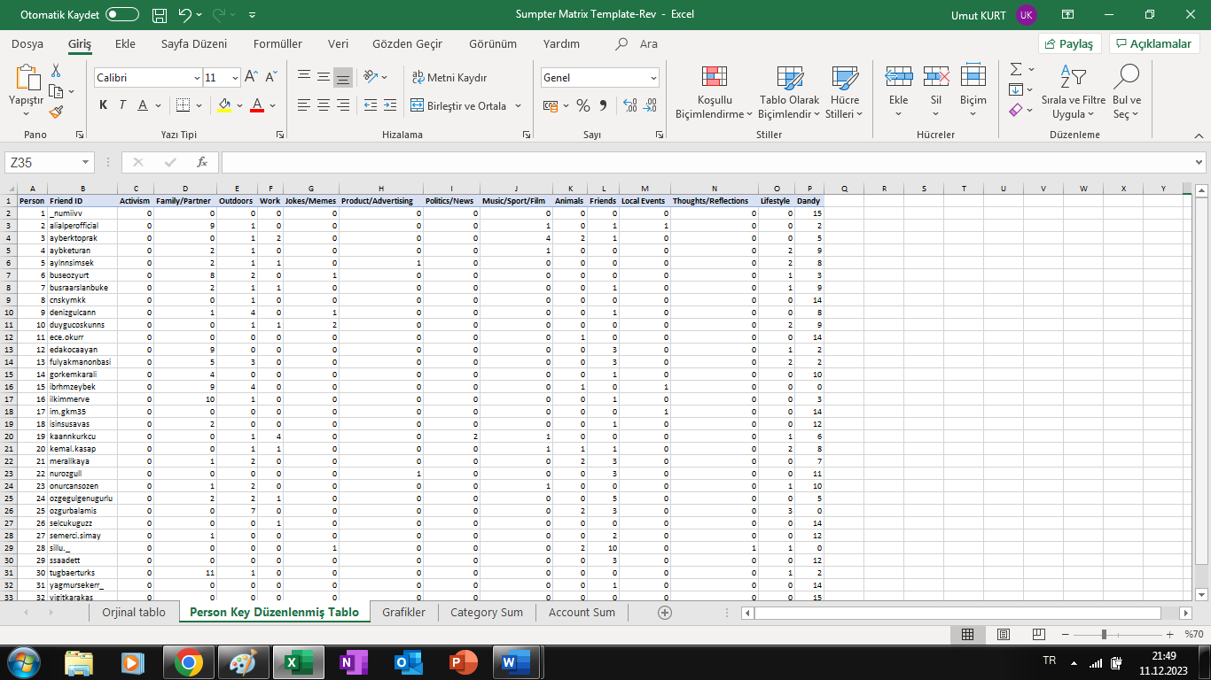1211x680 pixels.
Task: Switch to Page Layout view in status bar
Action: click(x=1003, y=634)
